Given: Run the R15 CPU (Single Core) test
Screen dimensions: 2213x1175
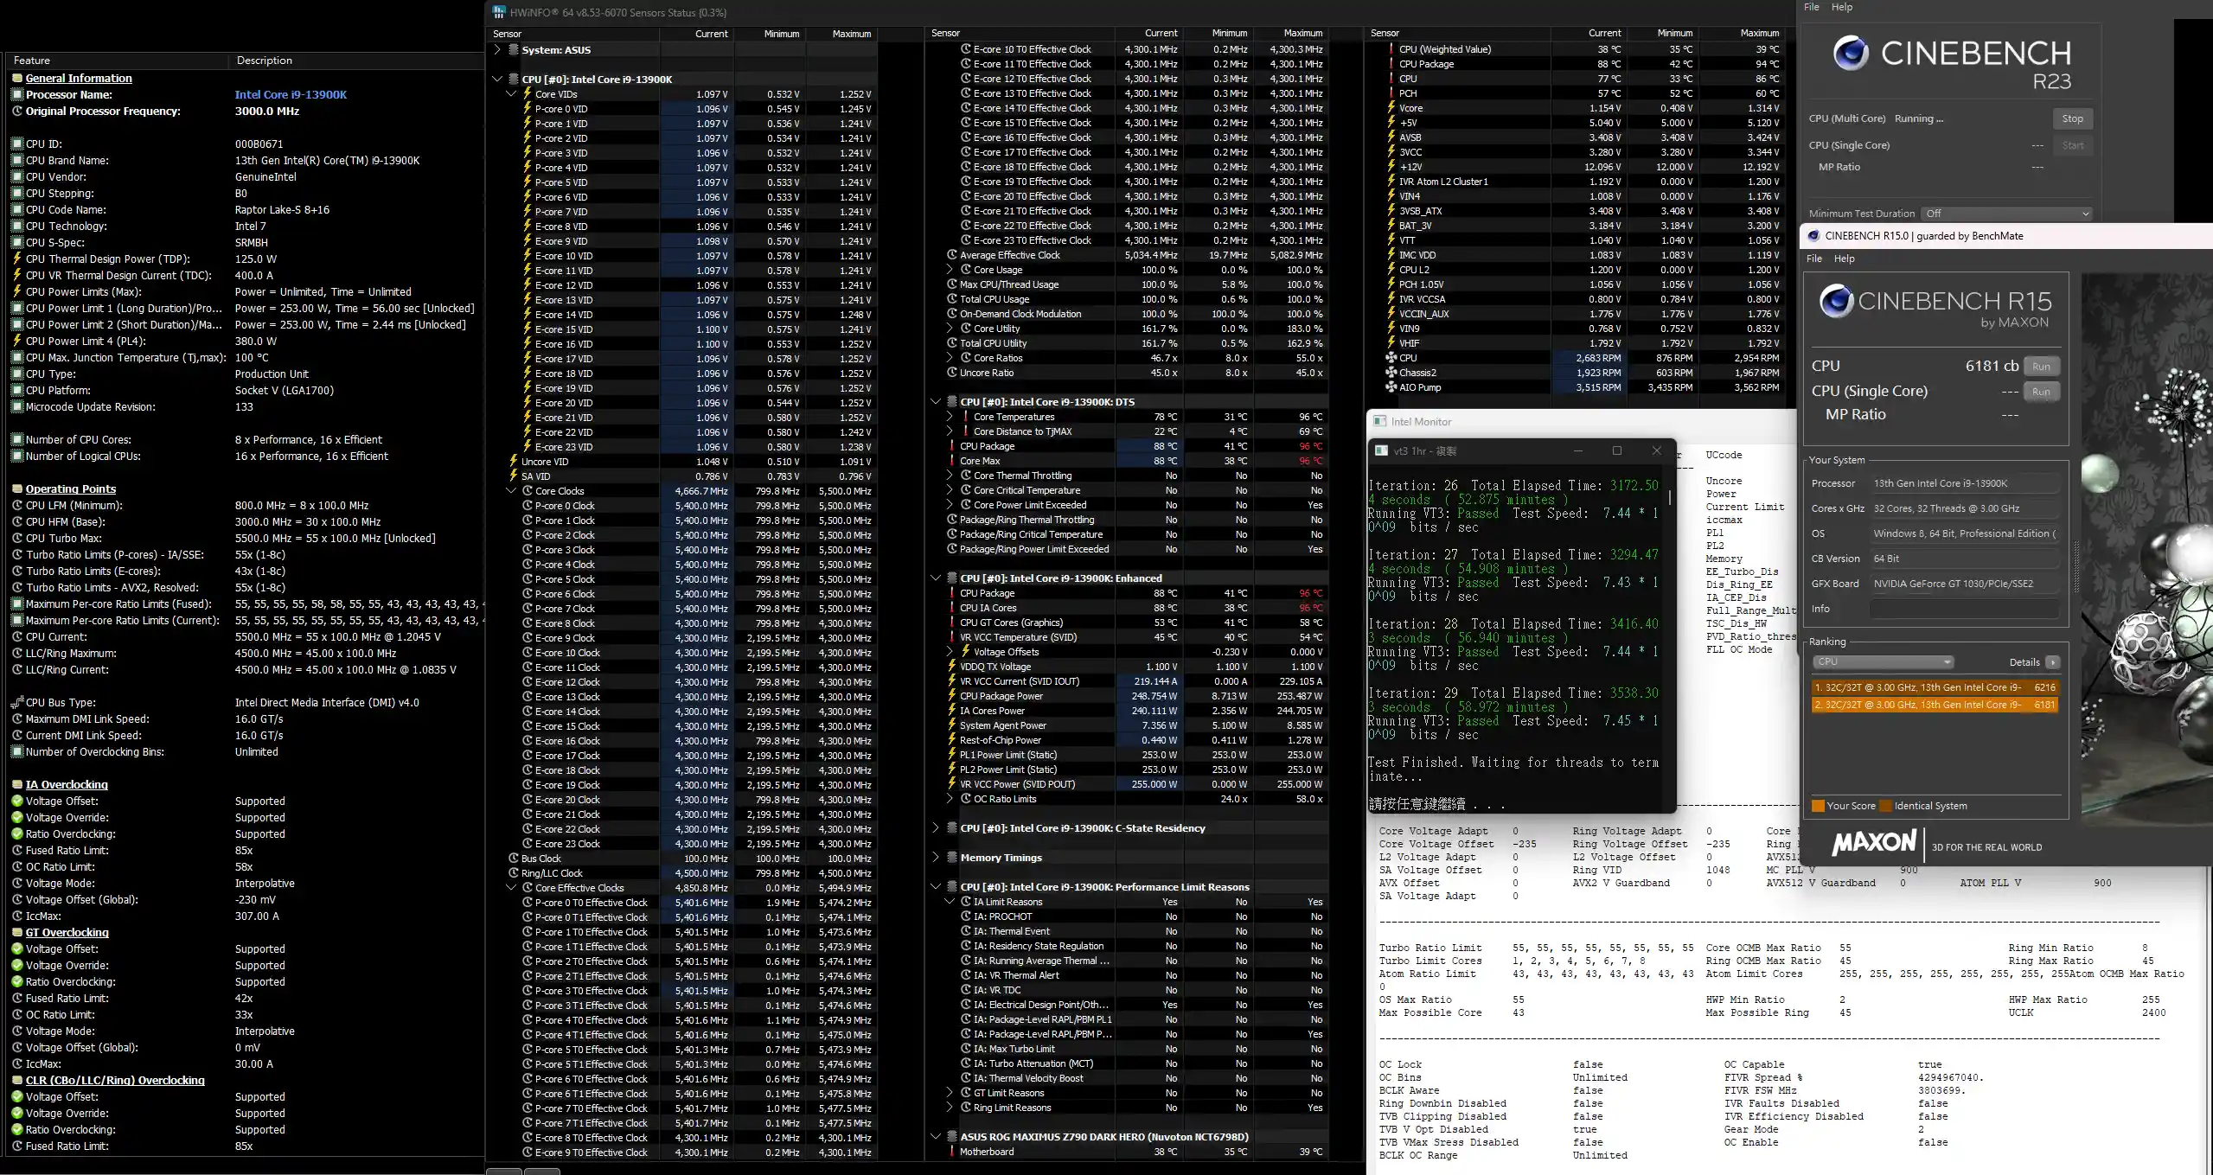Looking at the screenshot, I should (2041, 392).
